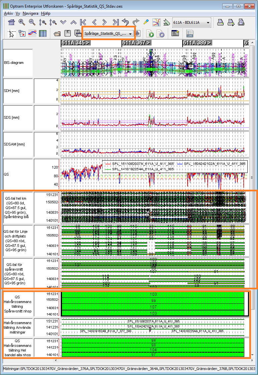Click the 611A 345 km marker
This screenshot has width=258, height=376.
[x=75, y=43]
